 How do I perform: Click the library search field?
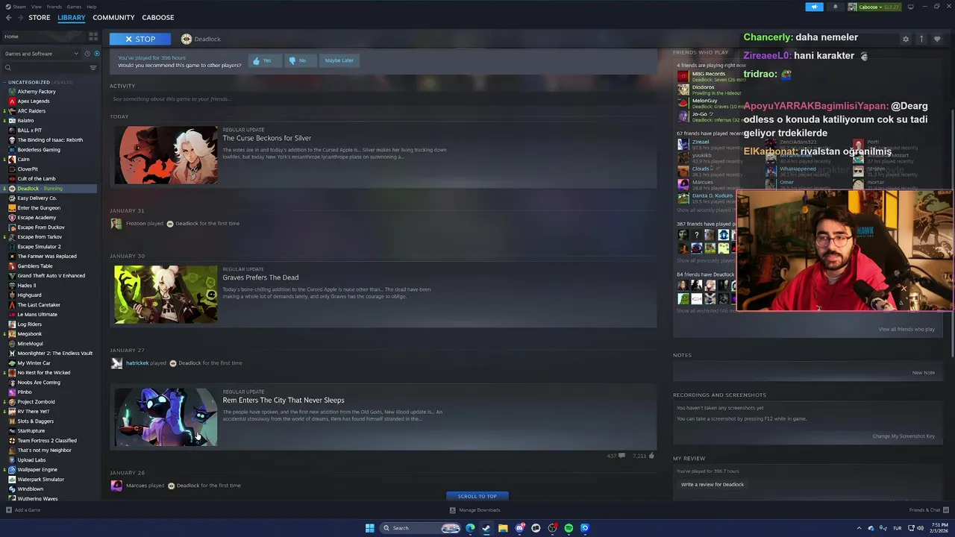45,68
